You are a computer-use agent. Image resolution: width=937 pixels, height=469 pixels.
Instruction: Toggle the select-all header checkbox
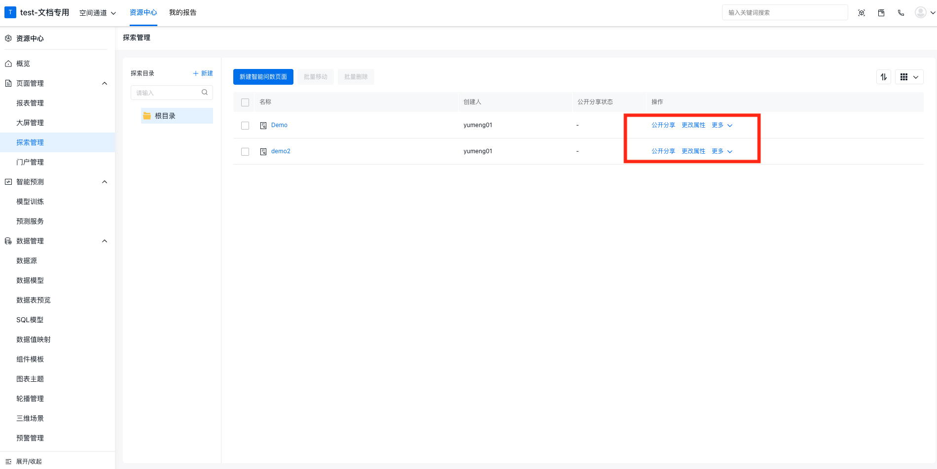(x=245, y=102)
